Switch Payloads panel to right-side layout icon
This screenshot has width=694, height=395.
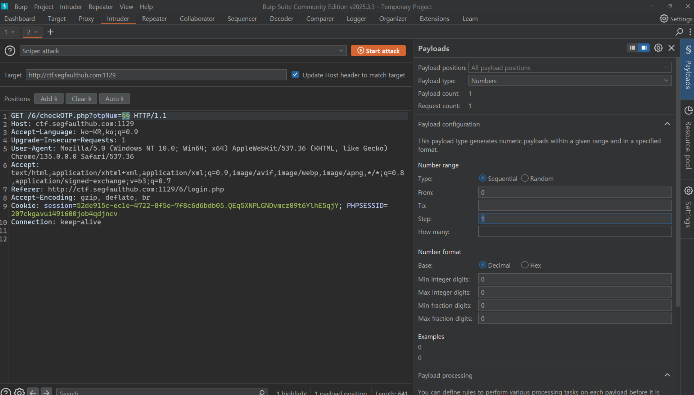[x=644, y=48]
